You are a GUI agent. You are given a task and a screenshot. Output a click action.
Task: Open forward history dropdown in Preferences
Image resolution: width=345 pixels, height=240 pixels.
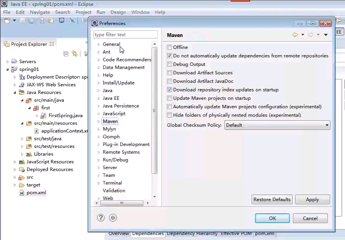pyautogui.click(x=318, y=35)
